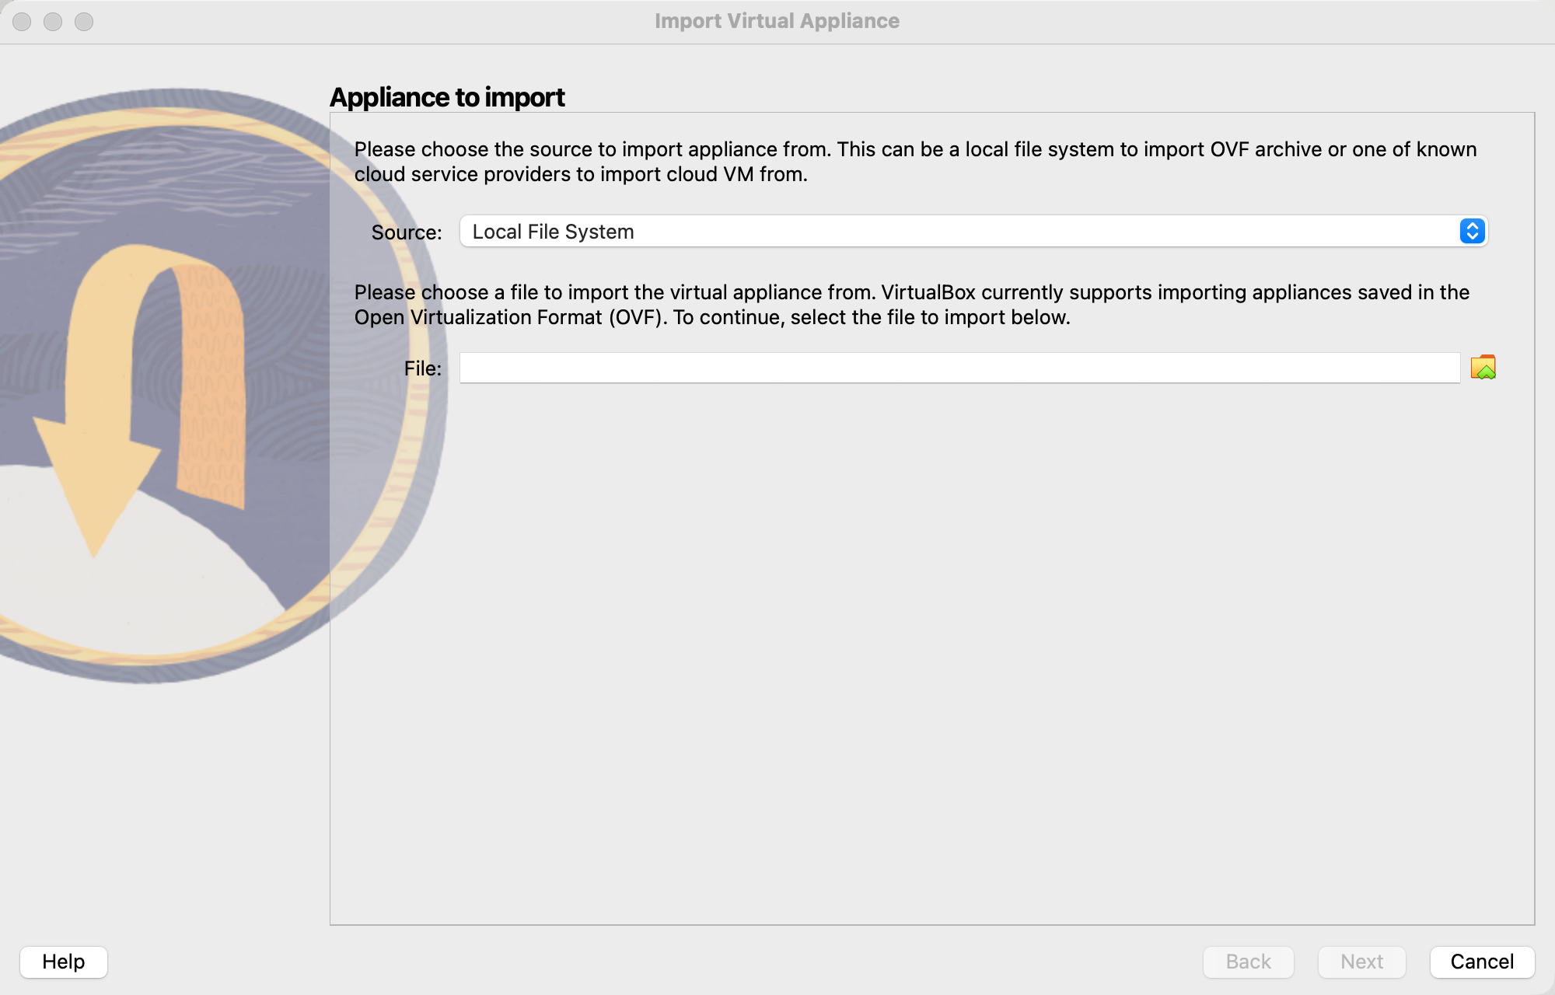Click the window zoom button
This screenshot has width=1555, height=995.
84,22
